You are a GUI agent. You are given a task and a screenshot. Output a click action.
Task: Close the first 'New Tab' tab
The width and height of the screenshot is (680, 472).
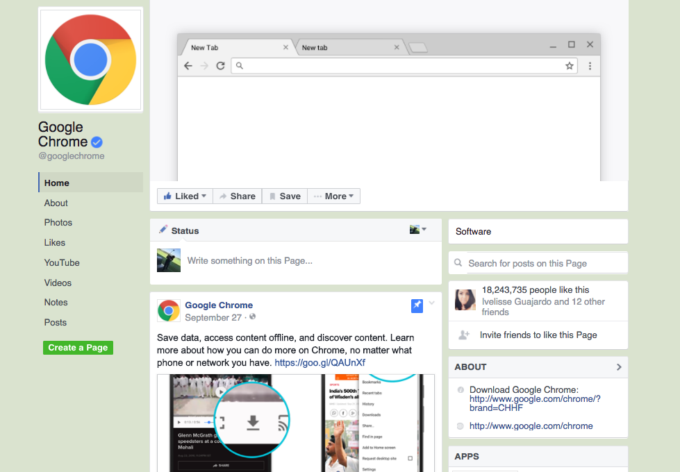pos(285,47)
